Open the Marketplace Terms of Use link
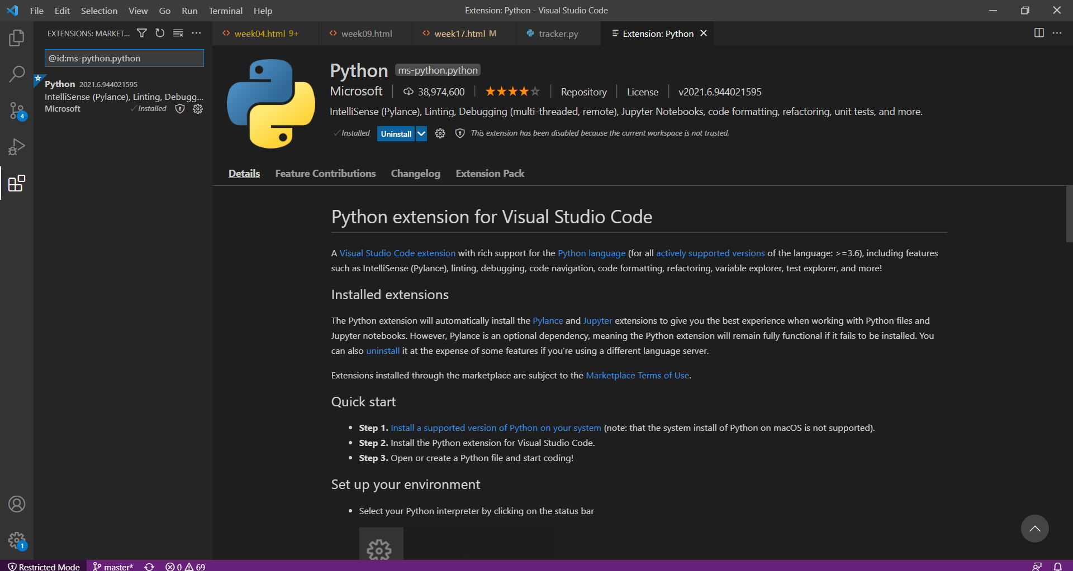 tap(637, 376)
